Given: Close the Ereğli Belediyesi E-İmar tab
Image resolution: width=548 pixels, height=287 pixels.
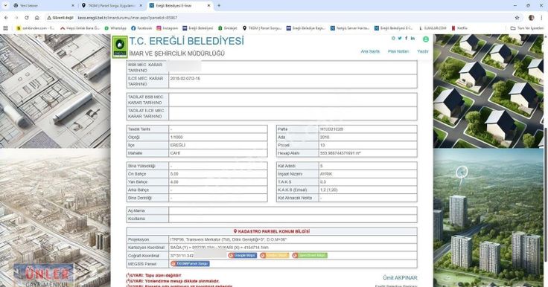Looking at the screenshot, I should coord(208,6).
